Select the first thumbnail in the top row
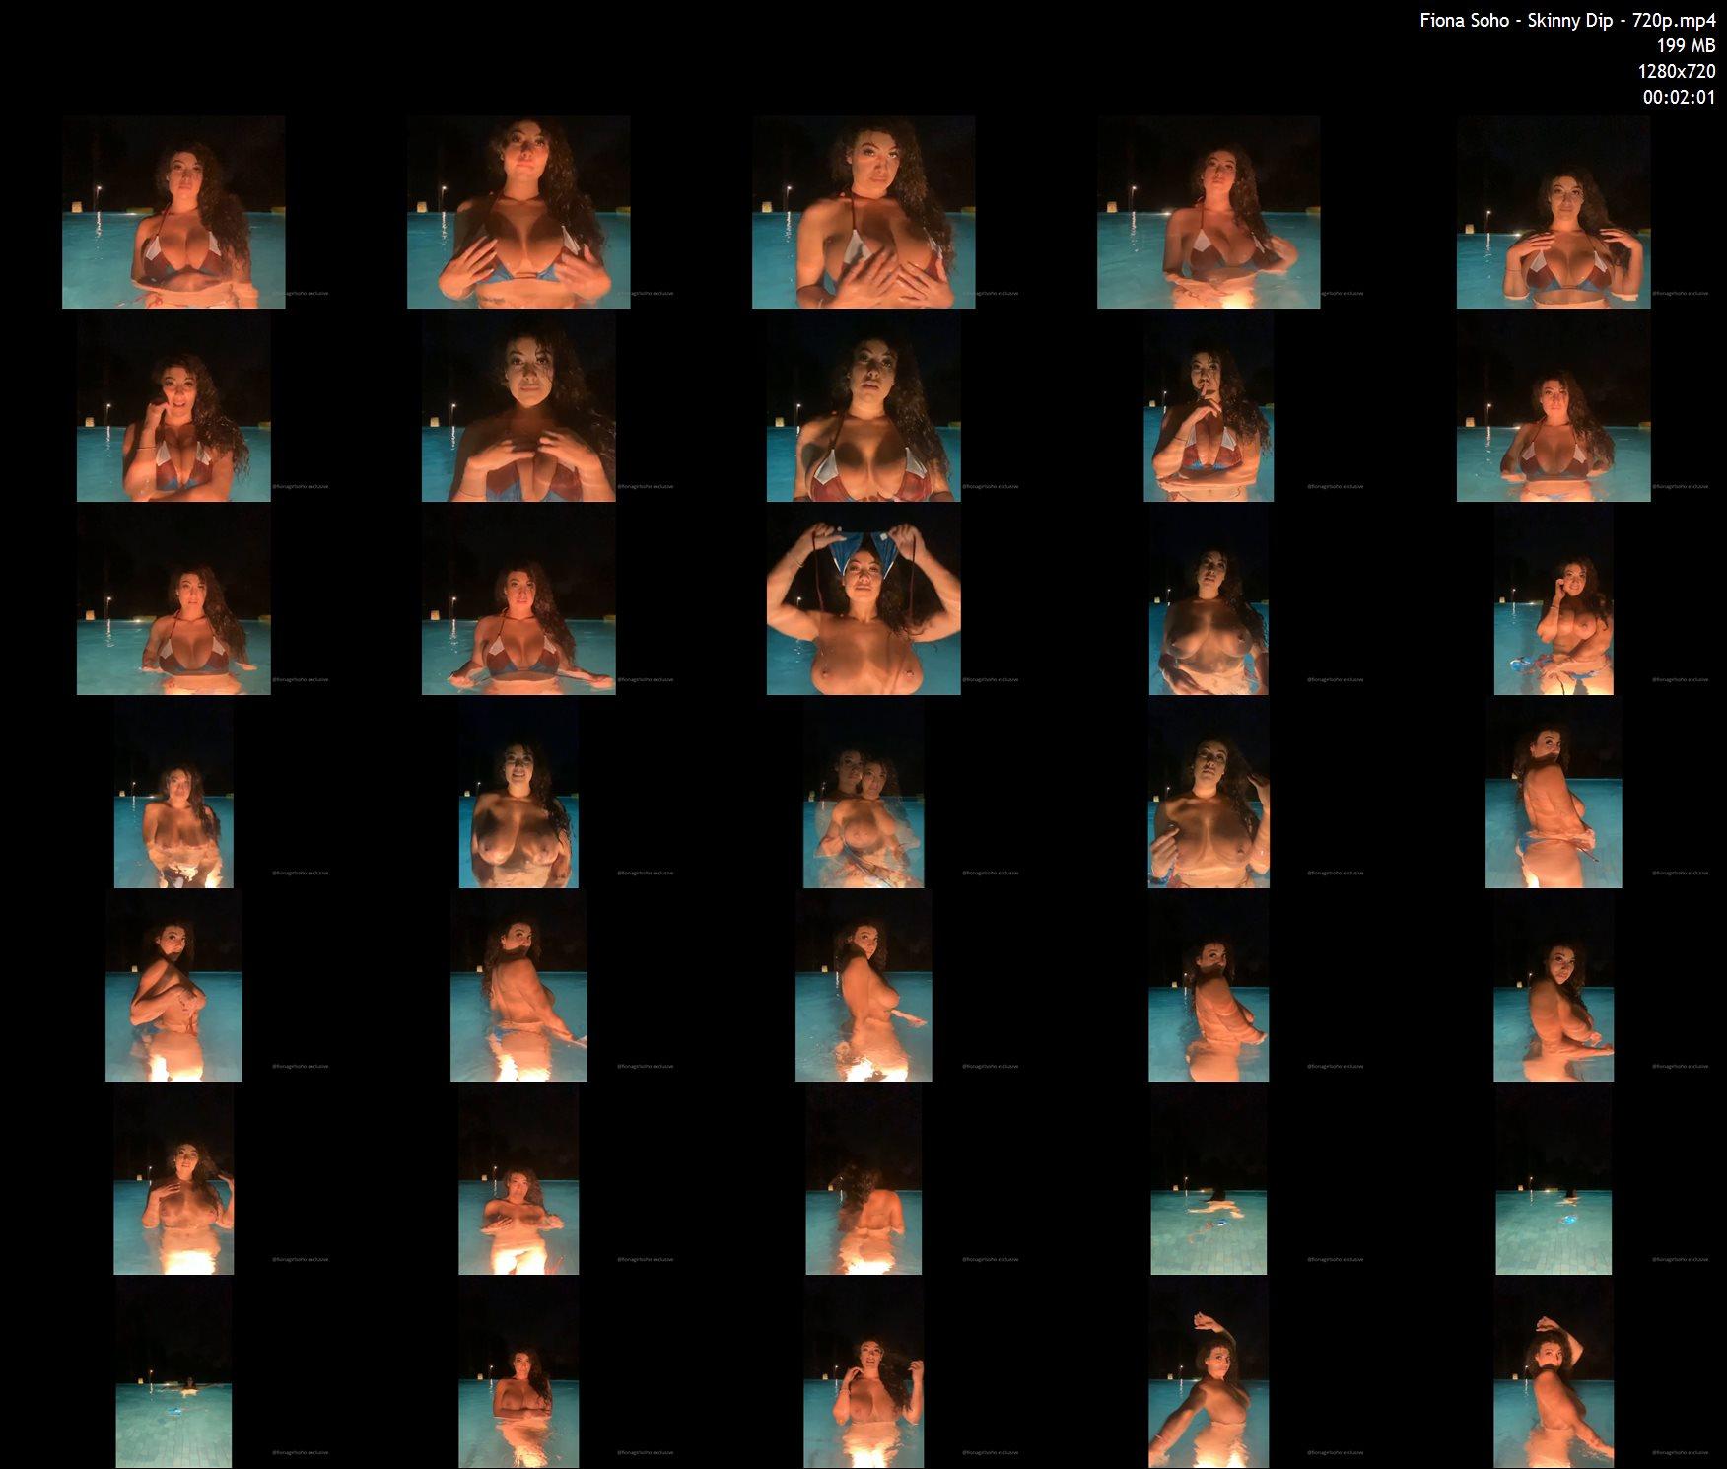1727x1469 pixels. (173, 212)
